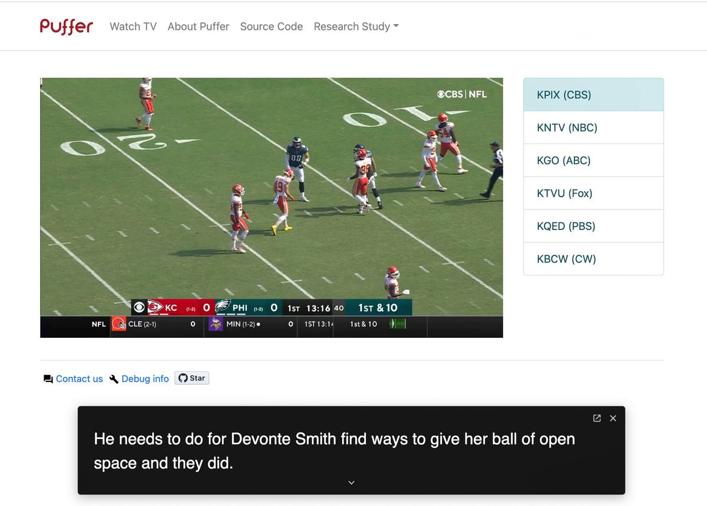Image resolution: width=707 pixels, height=506 pixels.
Task: Expand the caption box with the chevron
Action: point(351,482)
